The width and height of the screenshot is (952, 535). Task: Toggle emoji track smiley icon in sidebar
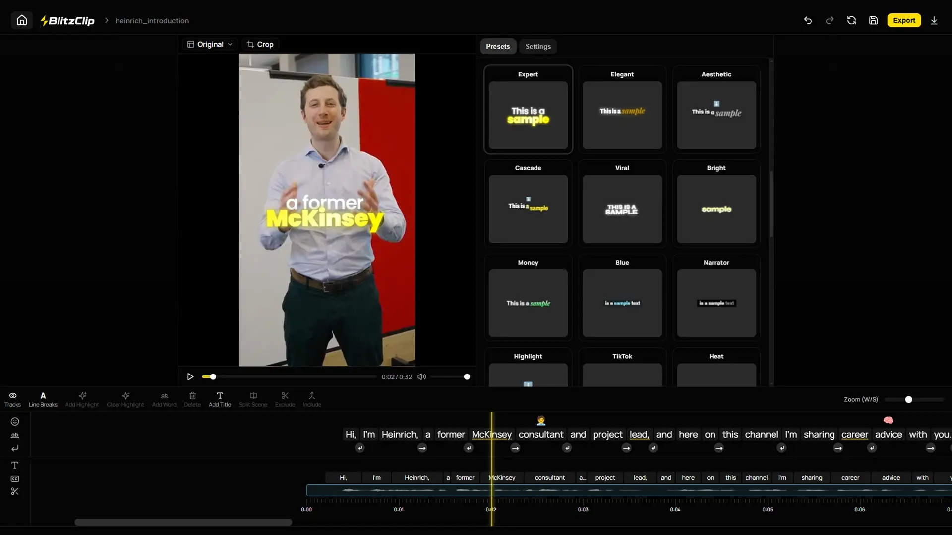tap(15, 422)
